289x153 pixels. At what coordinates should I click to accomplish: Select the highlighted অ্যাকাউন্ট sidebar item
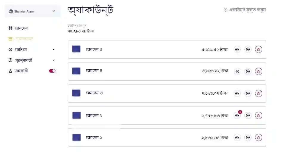(24, 39)
